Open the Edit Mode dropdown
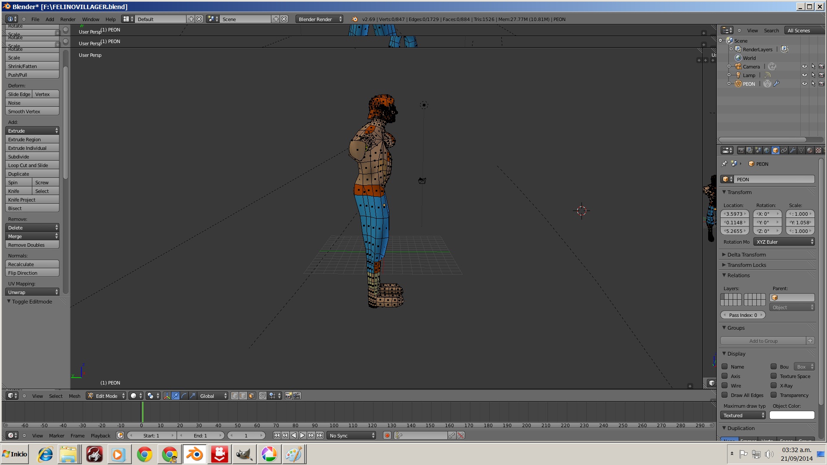Viewport: 827px width, 465px height. tap(106, 396)
